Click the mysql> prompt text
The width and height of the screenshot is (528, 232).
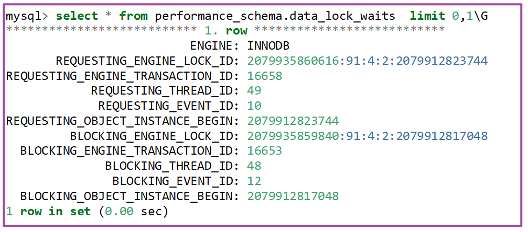(27, 16)
